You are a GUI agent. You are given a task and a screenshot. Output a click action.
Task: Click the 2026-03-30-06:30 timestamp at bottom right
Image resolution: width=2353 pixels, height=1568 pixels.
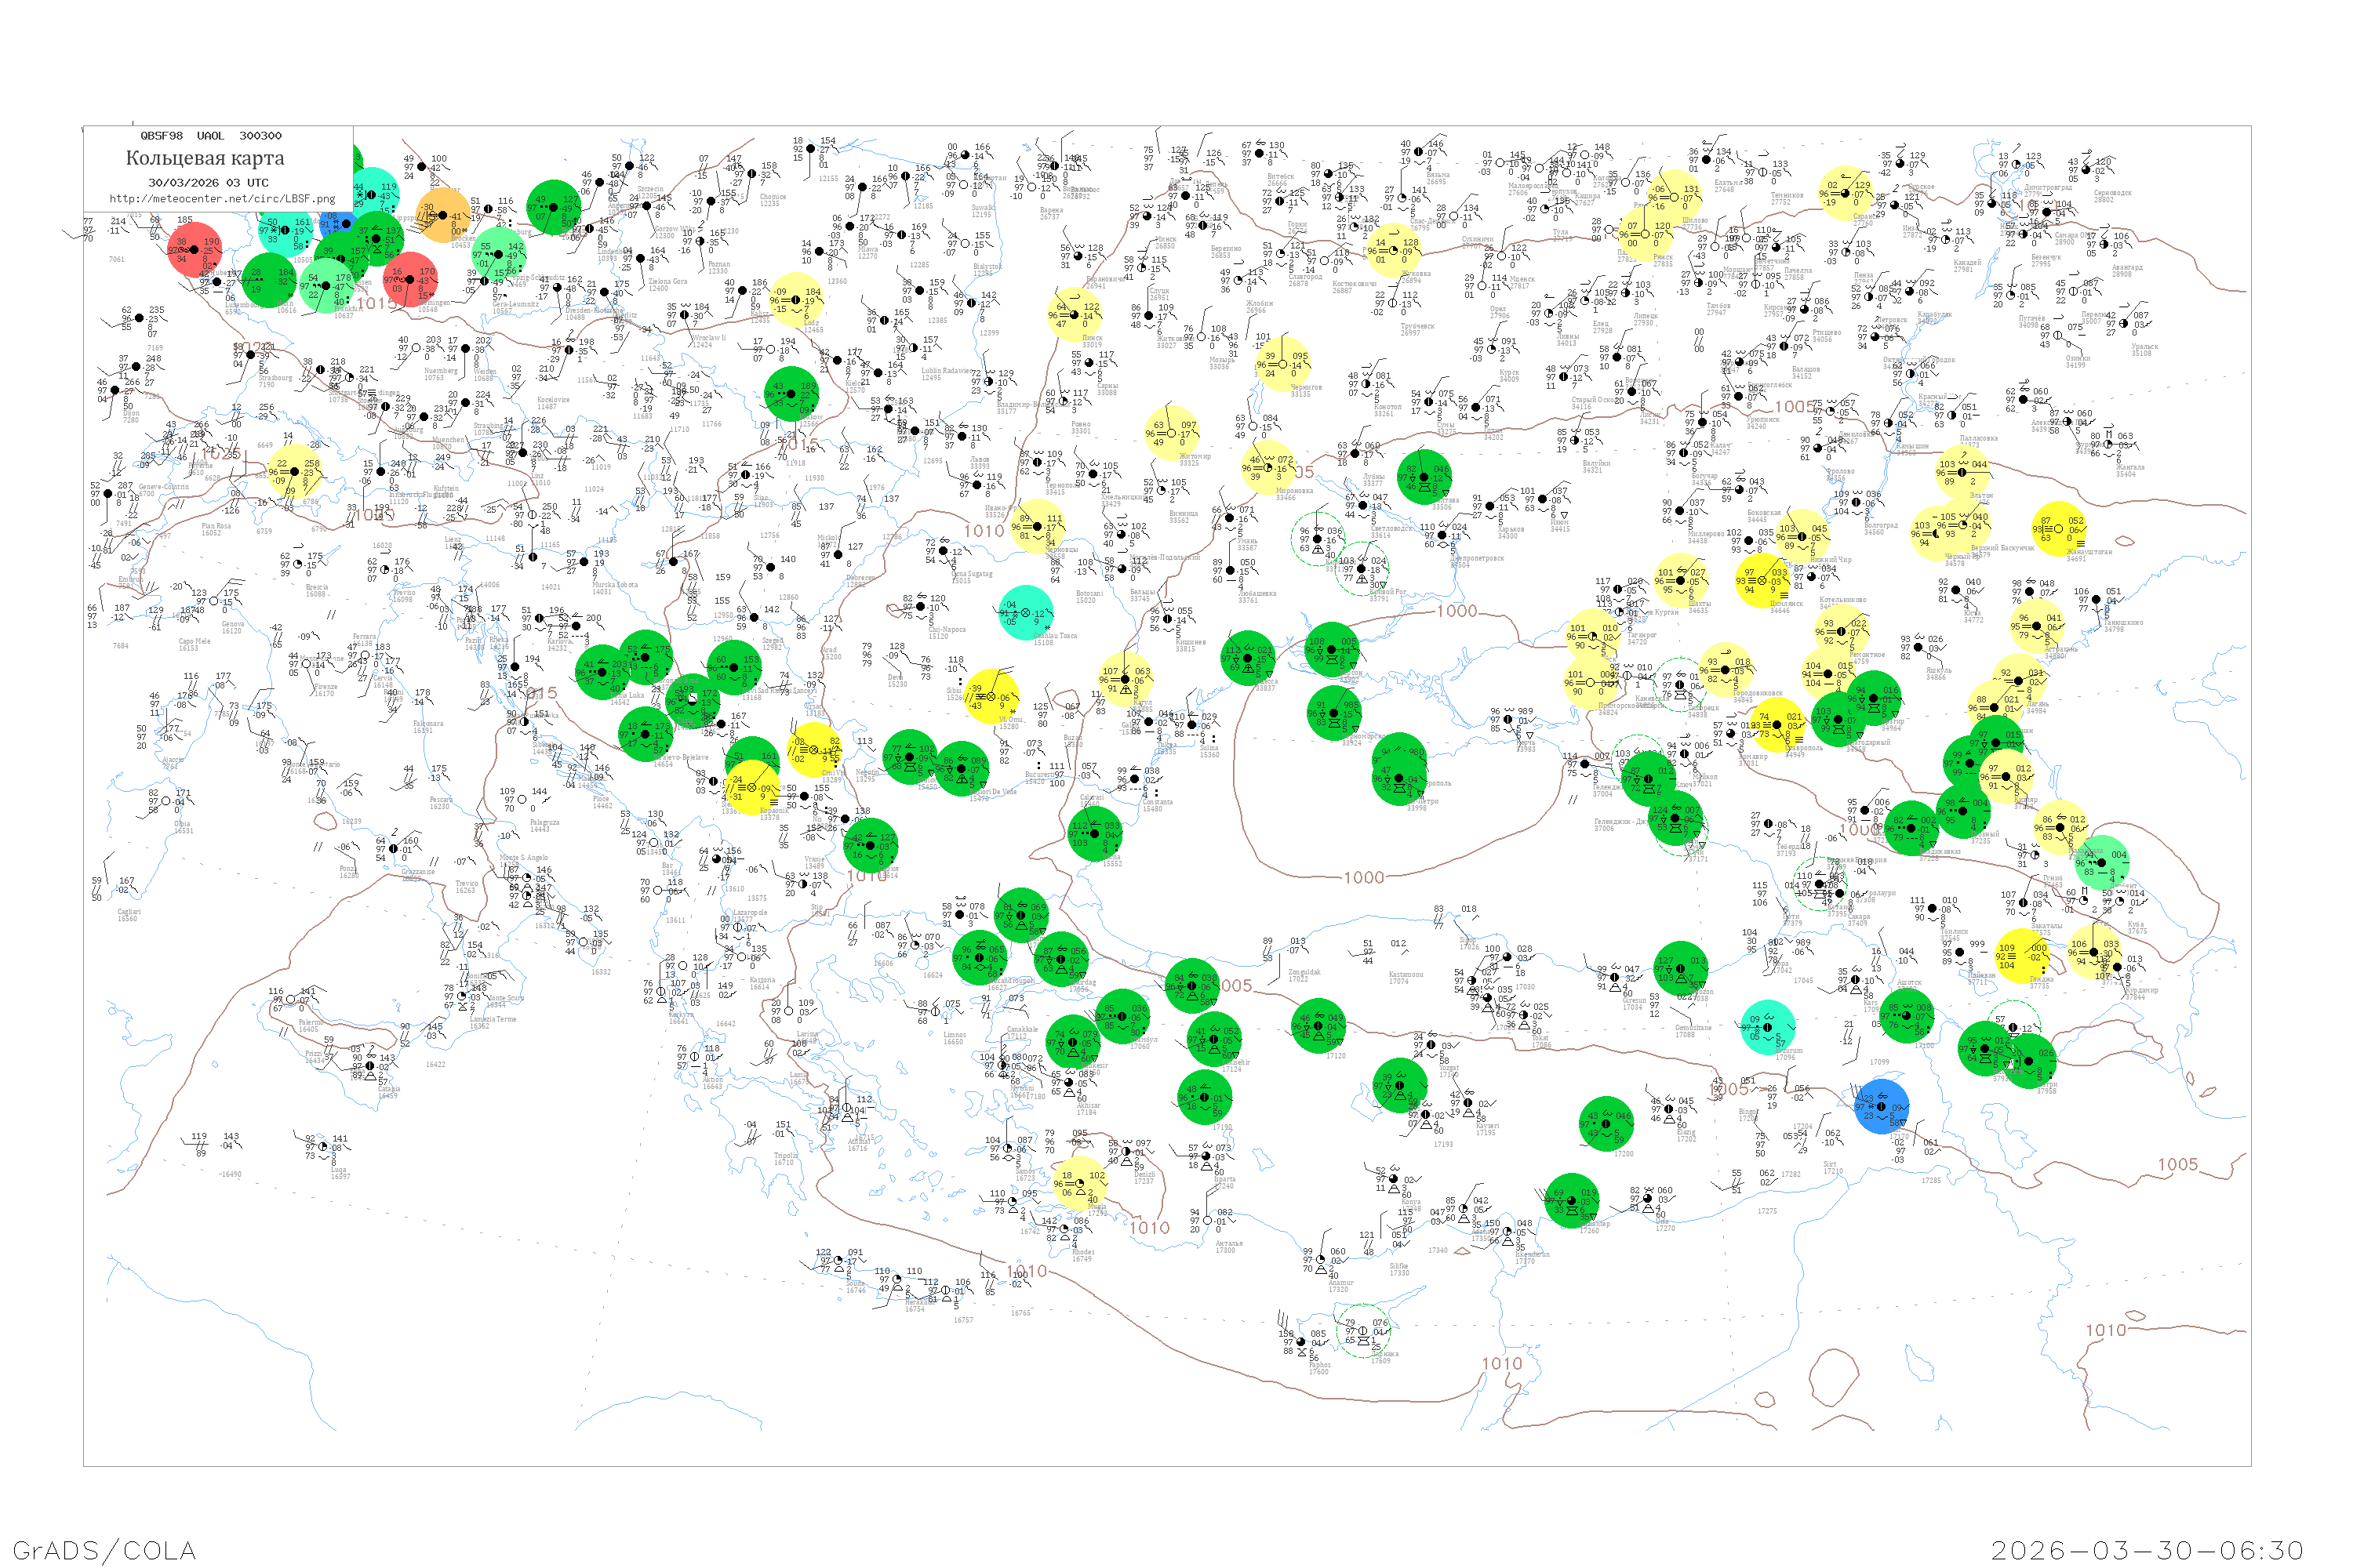coord(2147,1549)
